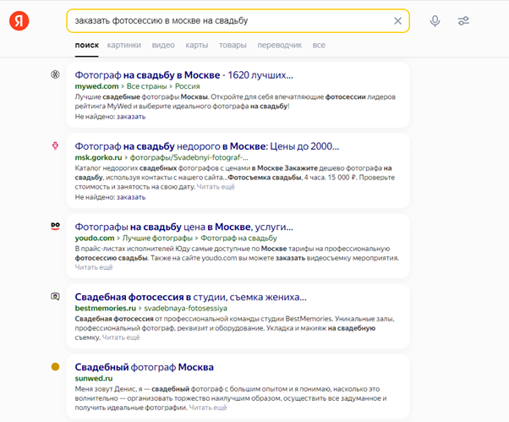Switch to the «видео» tab
This screenshot has width=509, height=422.
tap(163, 45)
